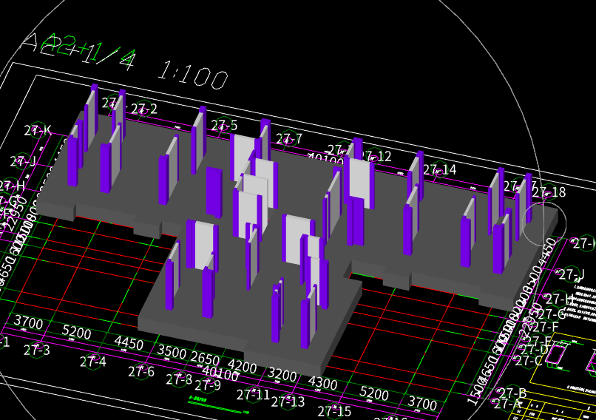The image size is (596, 420).
Task: Click the 4200 dimension value
Action: pyautogui.click(x=242, y=367)
